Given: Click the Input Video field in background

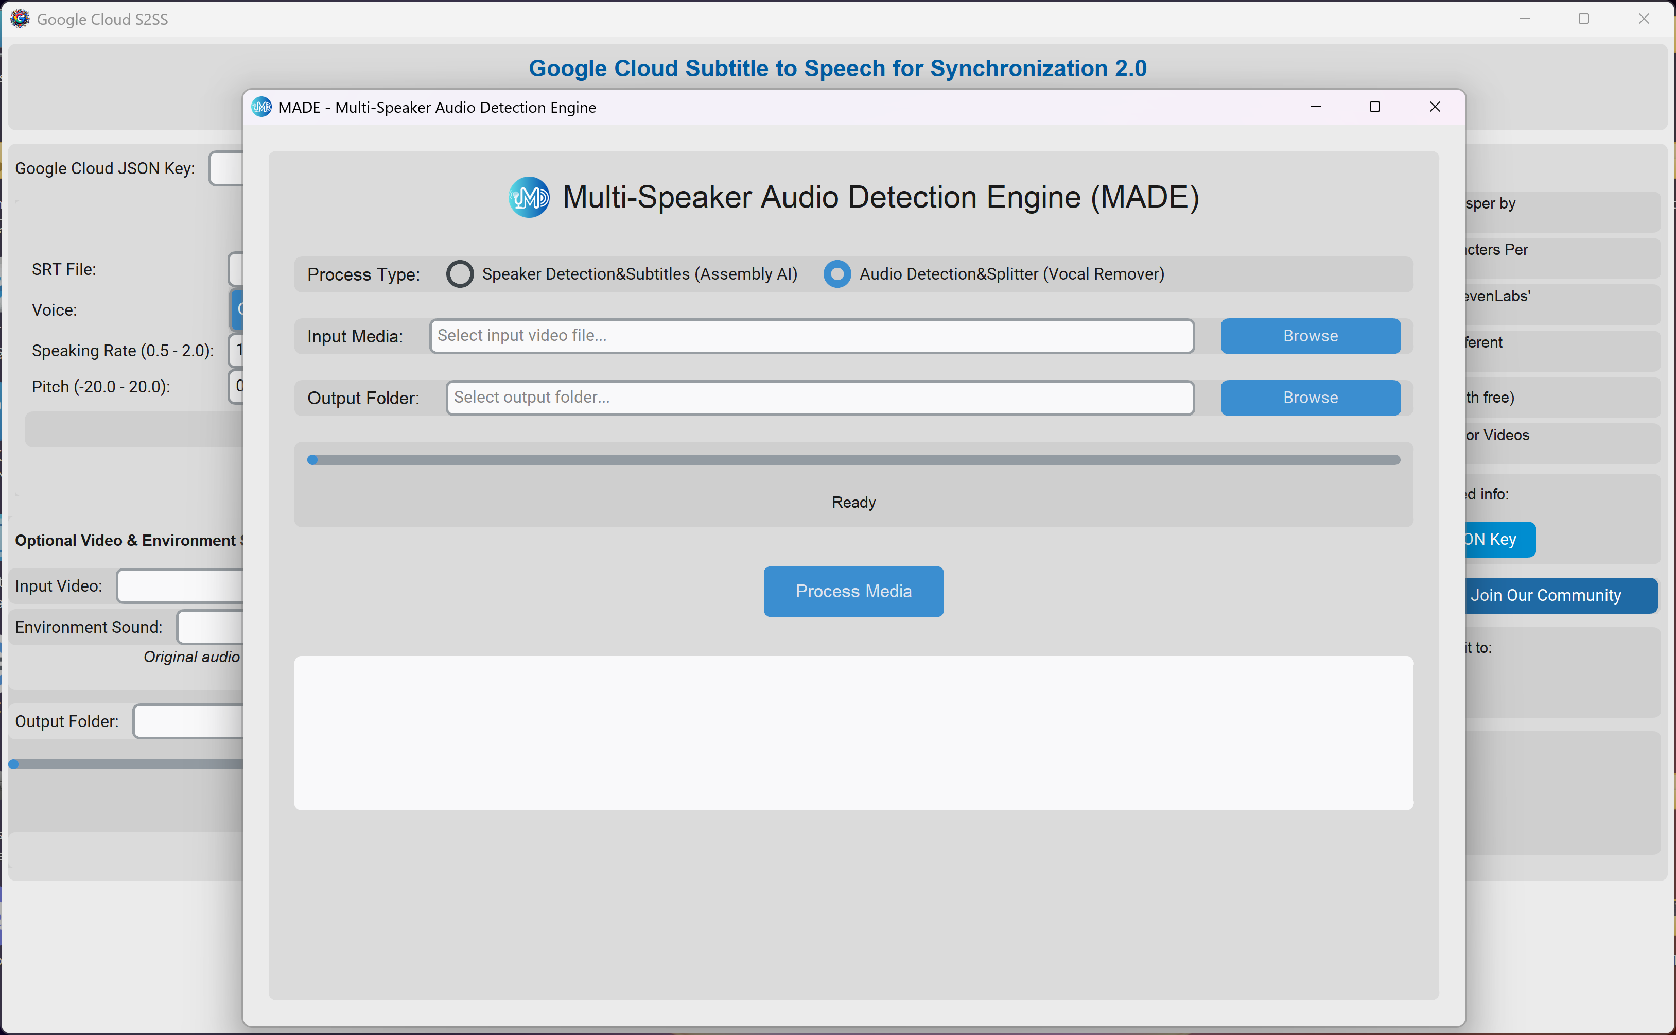Looking at the screenshot, I should 180,586.
